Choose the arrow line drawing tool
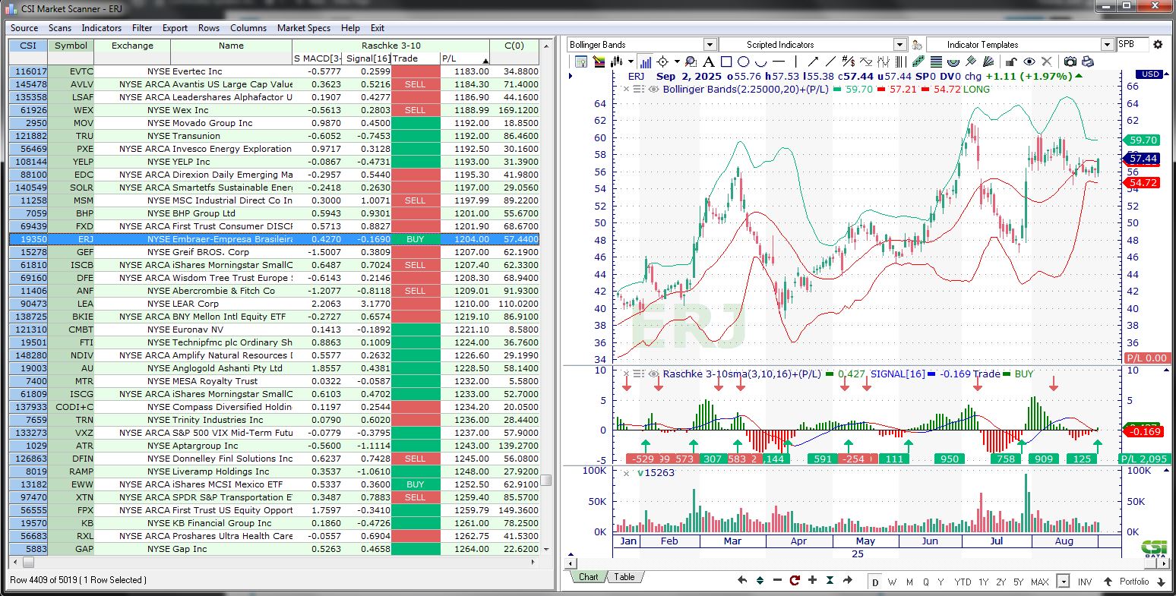The height and width of the screenshot is (596, 1176). tap(813, 61)
